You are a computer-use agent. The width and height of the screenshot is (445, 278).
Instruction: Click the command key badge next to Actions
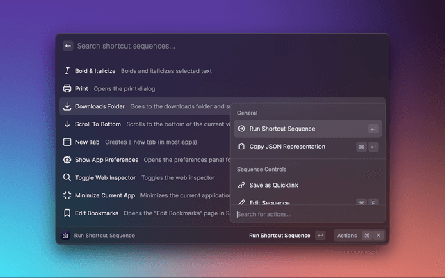367,236
